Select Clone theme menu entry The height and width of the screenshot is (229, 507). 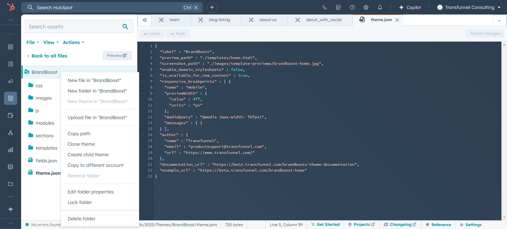pyautogui.click(x=100, y=144)
